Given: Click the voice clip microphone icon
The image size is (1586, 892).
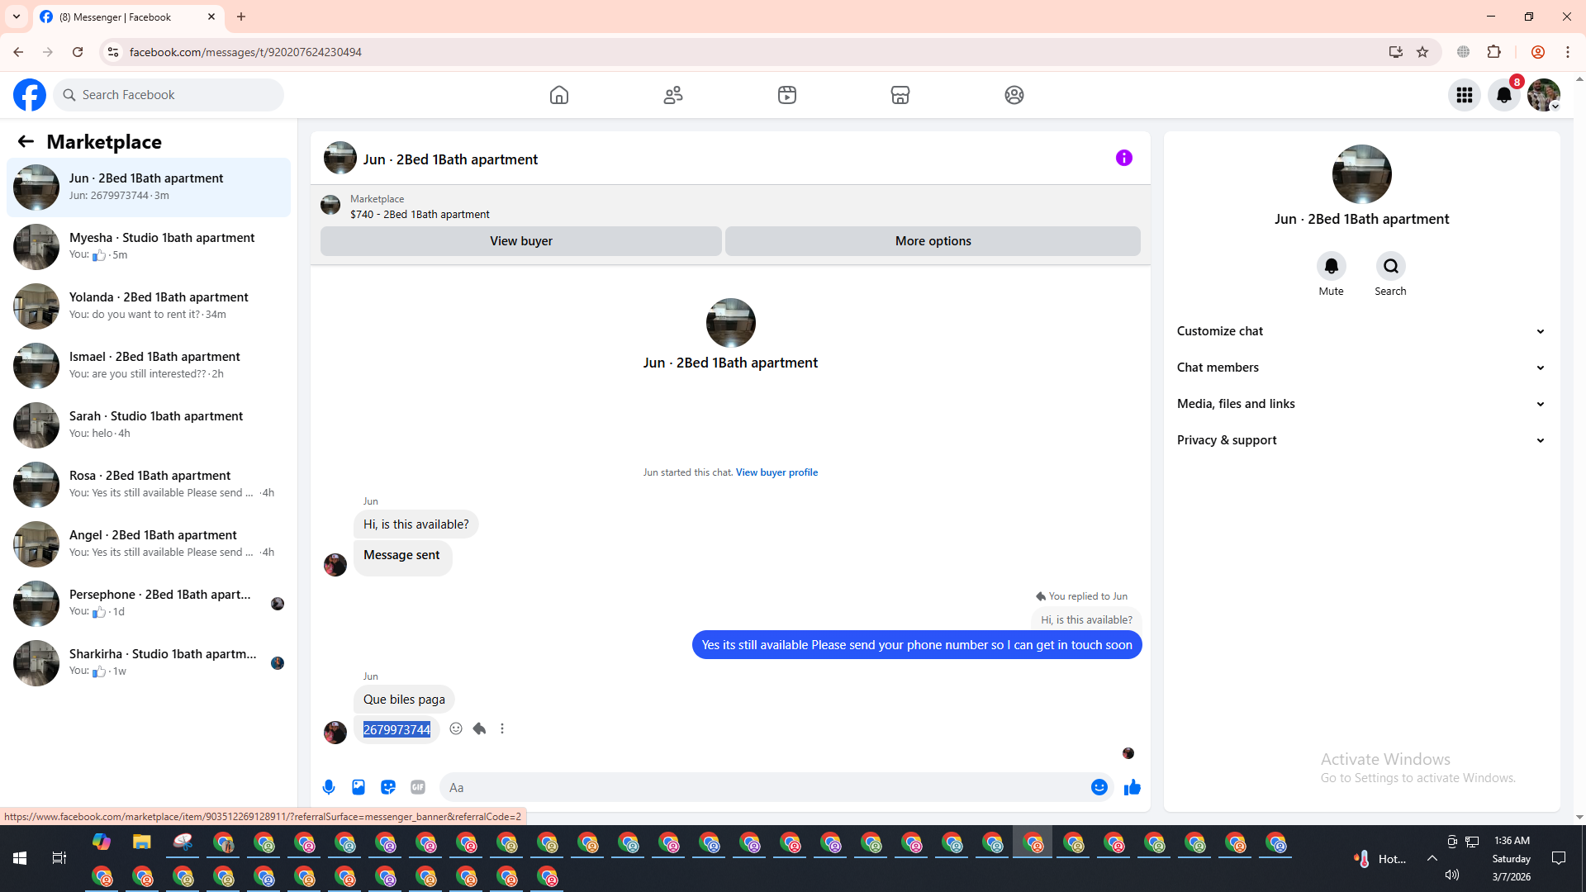Looking at the screenshot, I should pyautogui.click(x=329, y=787).
